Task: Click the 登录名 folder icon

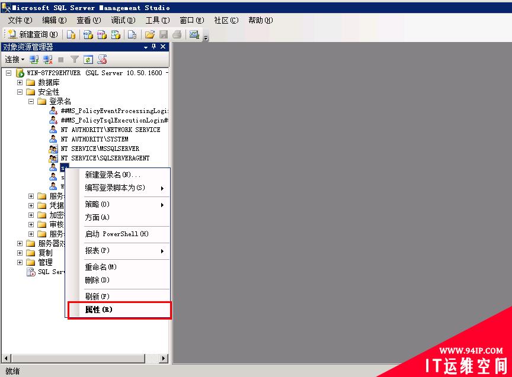Action: [x=42, y=101]
